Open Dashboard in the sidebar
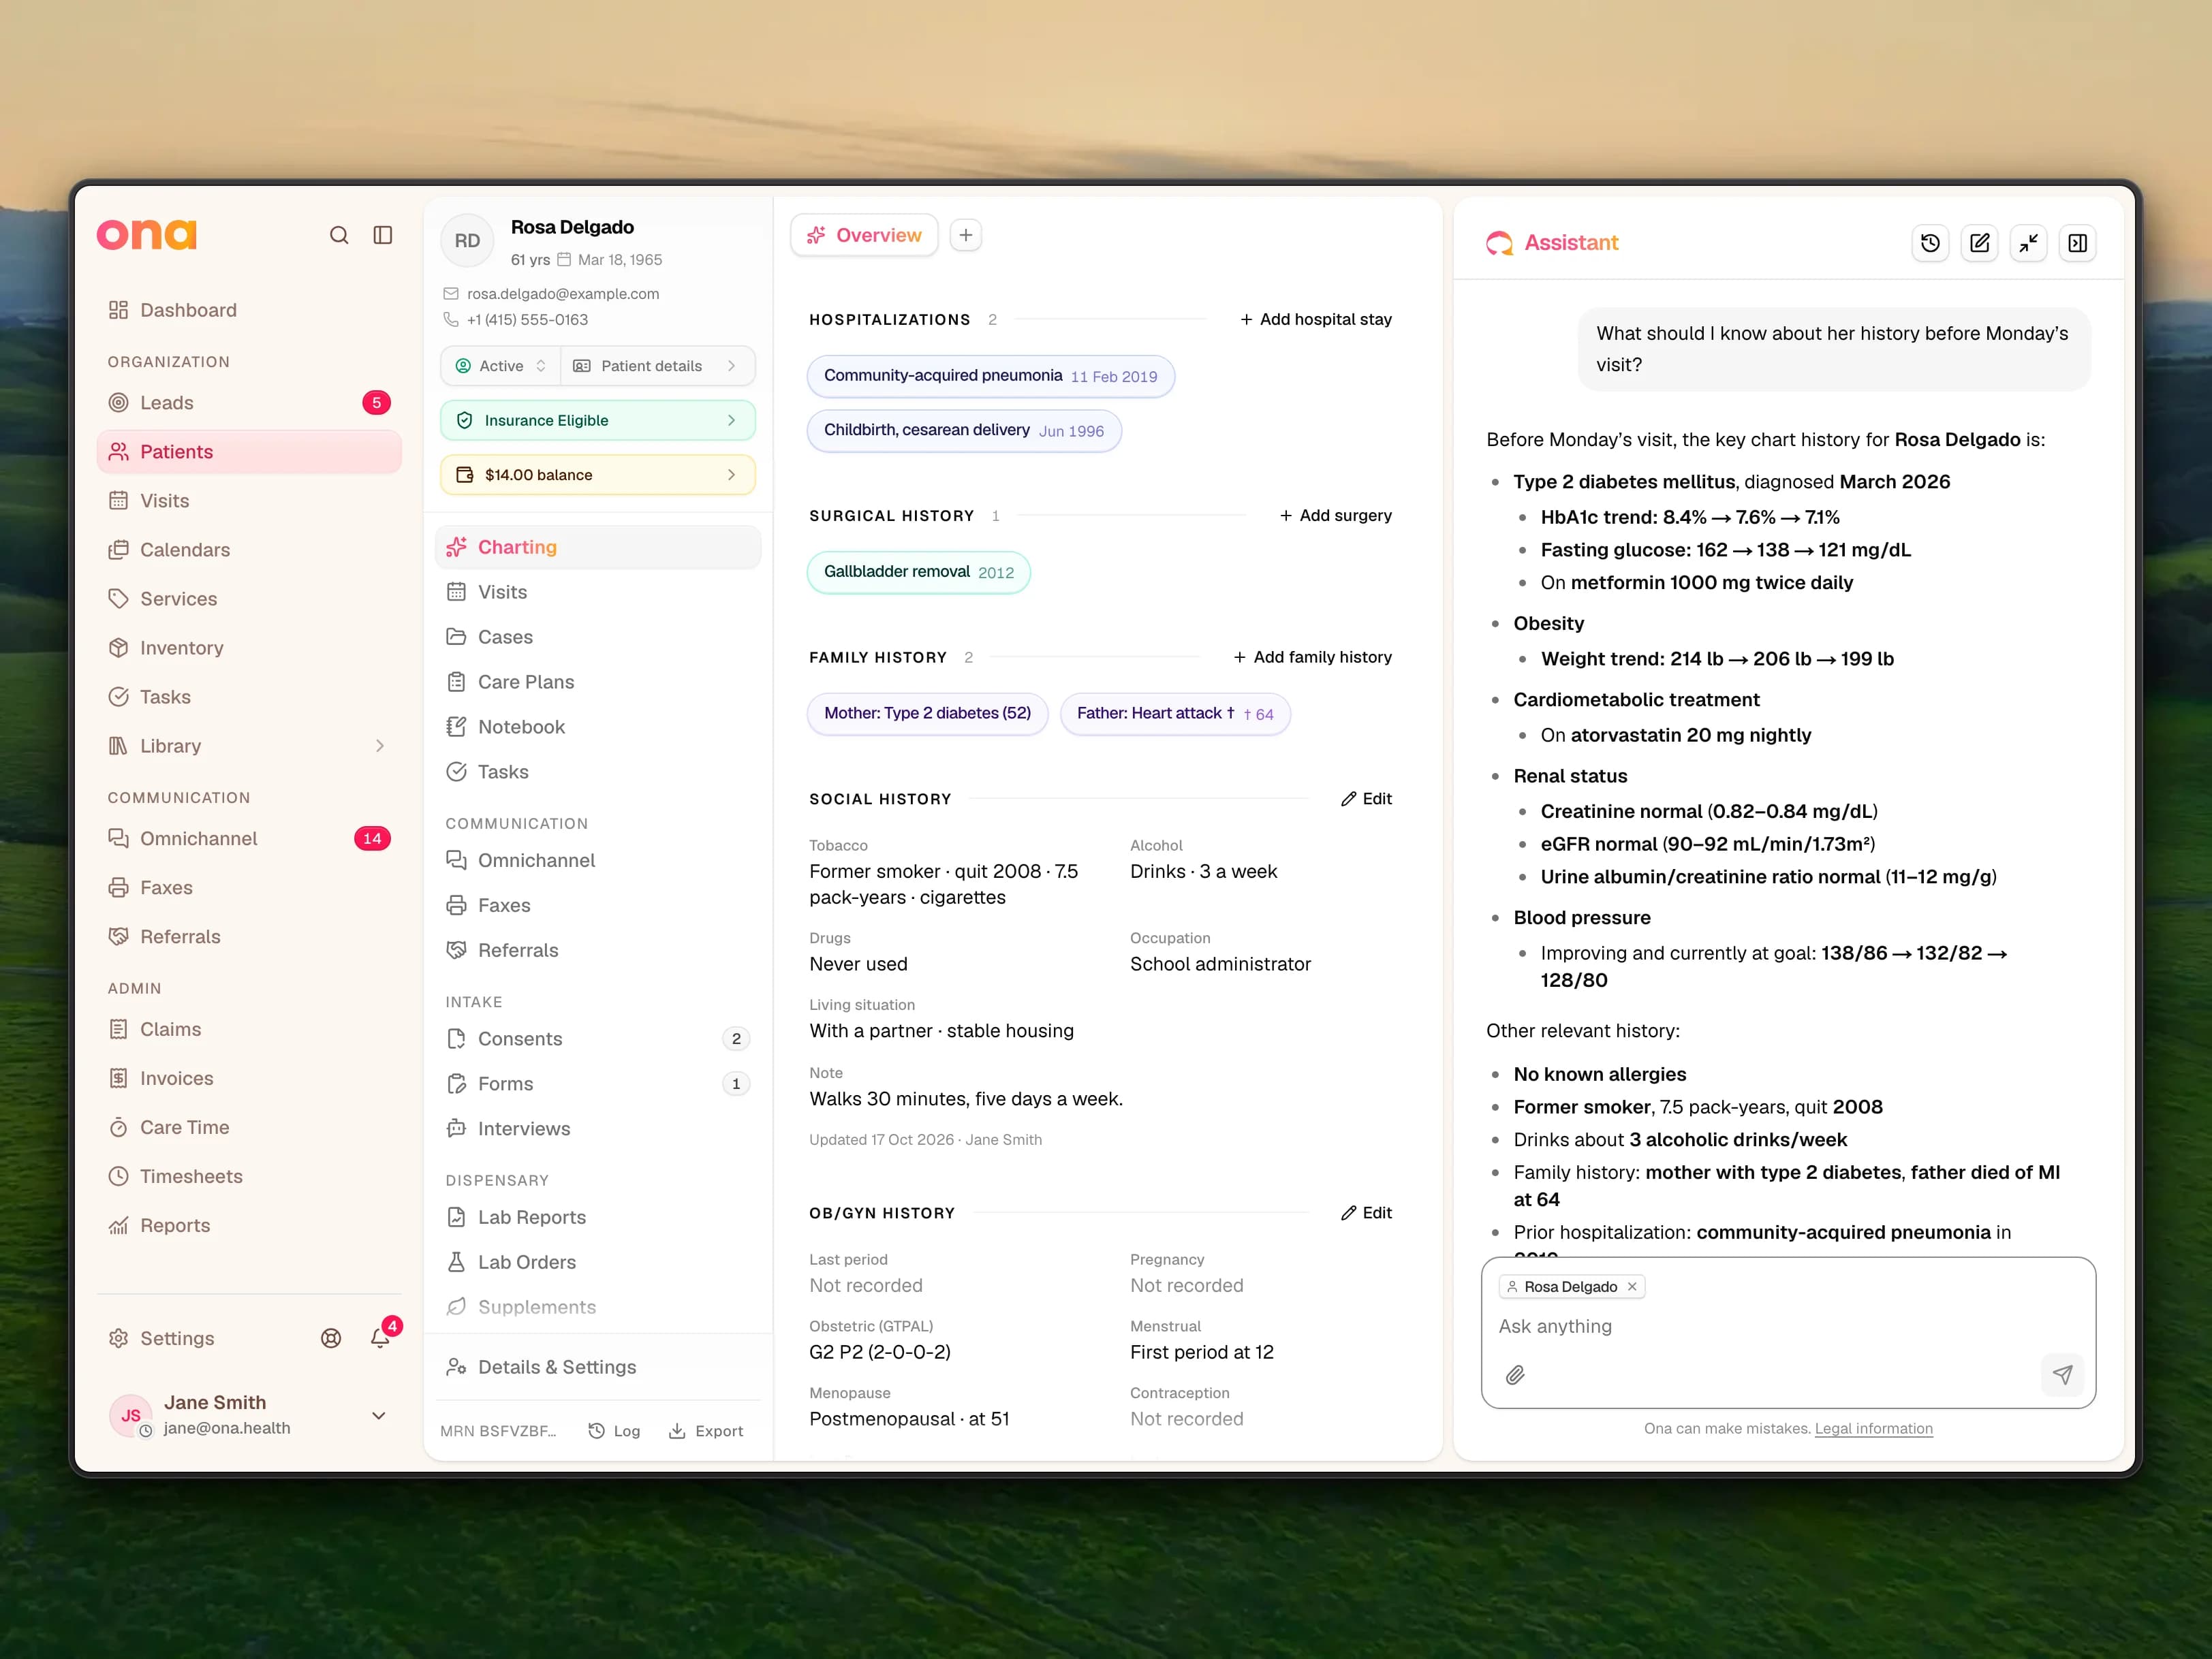 (x=250, y=310)
